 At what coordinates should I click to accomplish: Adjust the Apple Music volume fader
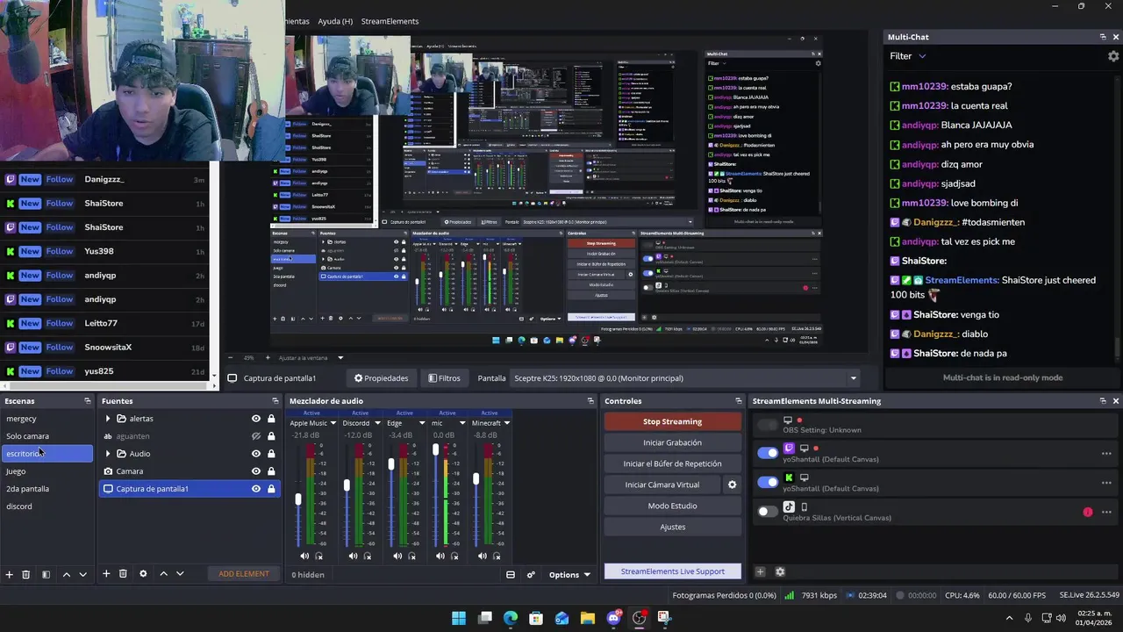[x=299, y=499]
